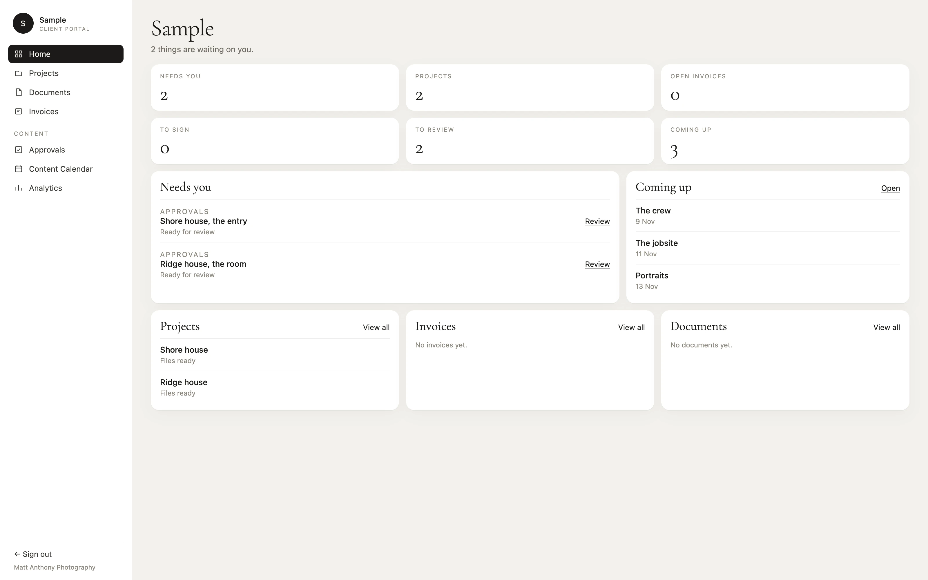
Task: Click '2 things are waiting on you.' subtitle
Action: coord(202,50)
